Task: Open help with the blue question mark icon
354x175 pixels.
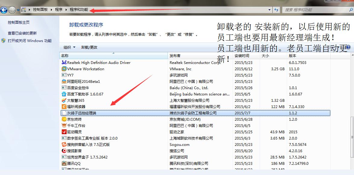Action: tap(348, 47)
